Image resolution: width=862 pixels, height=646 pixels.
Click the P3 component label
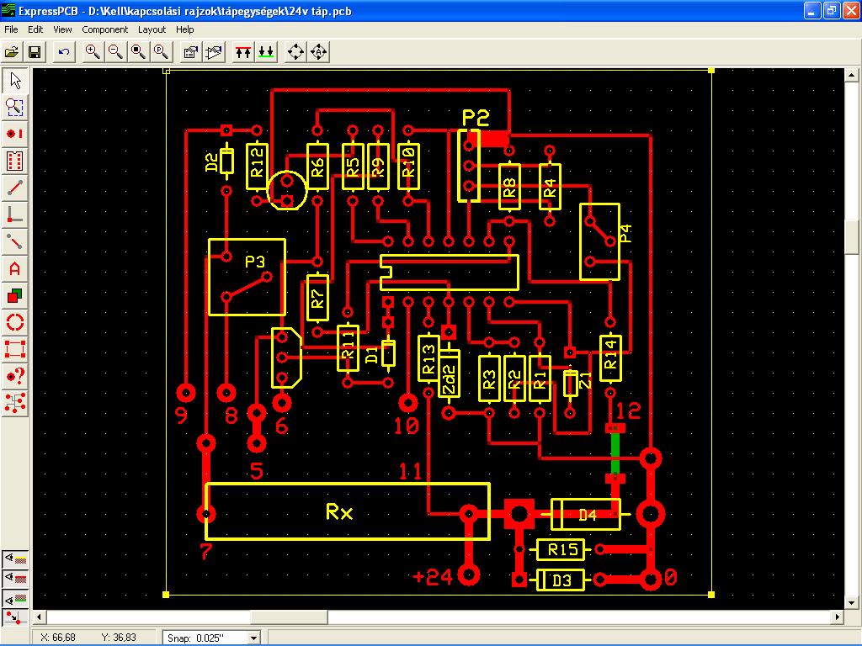click(x=254, y=262)
